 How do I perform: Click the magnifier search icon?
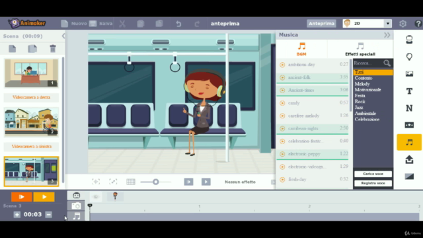(387, 63)
